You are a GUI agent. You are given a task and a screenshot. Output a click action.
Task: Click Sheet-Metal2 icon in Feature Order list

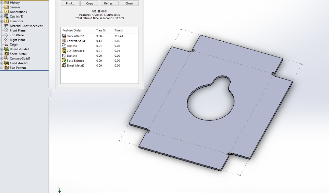point(64,65)
